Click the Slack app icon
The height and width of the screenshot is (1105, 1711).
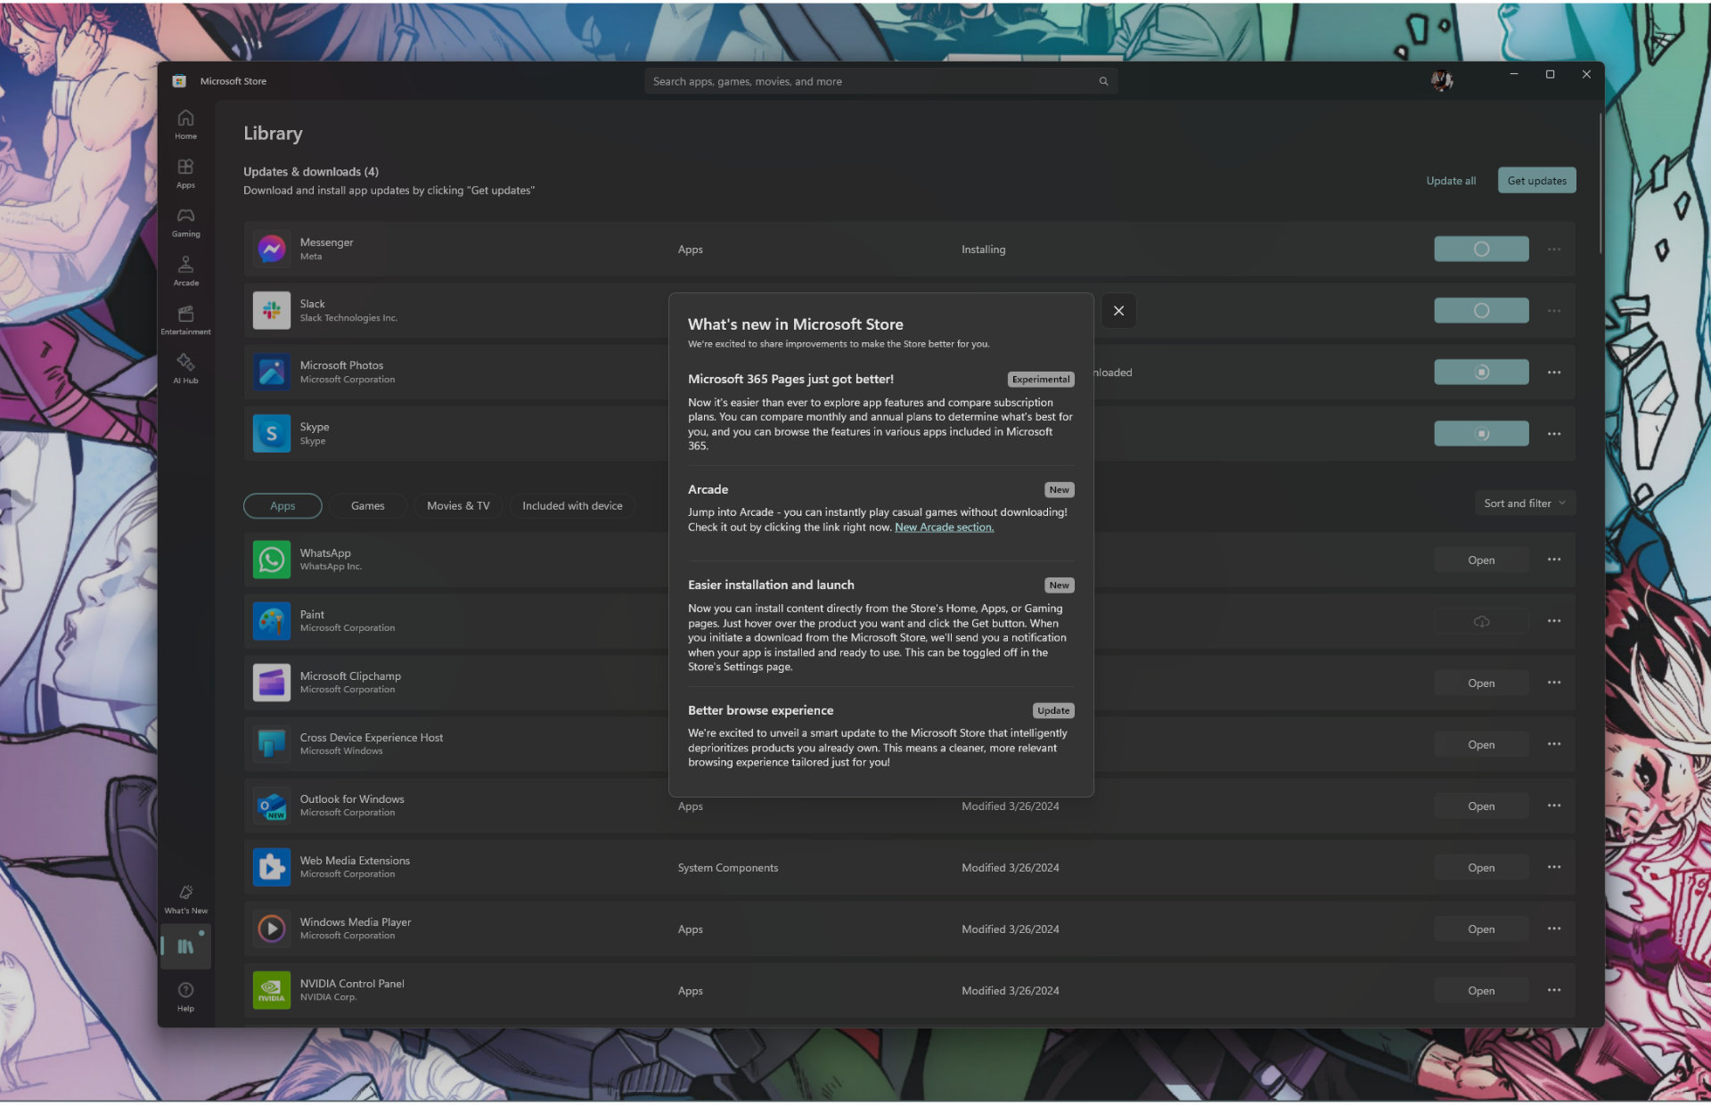tap(271, 310)
